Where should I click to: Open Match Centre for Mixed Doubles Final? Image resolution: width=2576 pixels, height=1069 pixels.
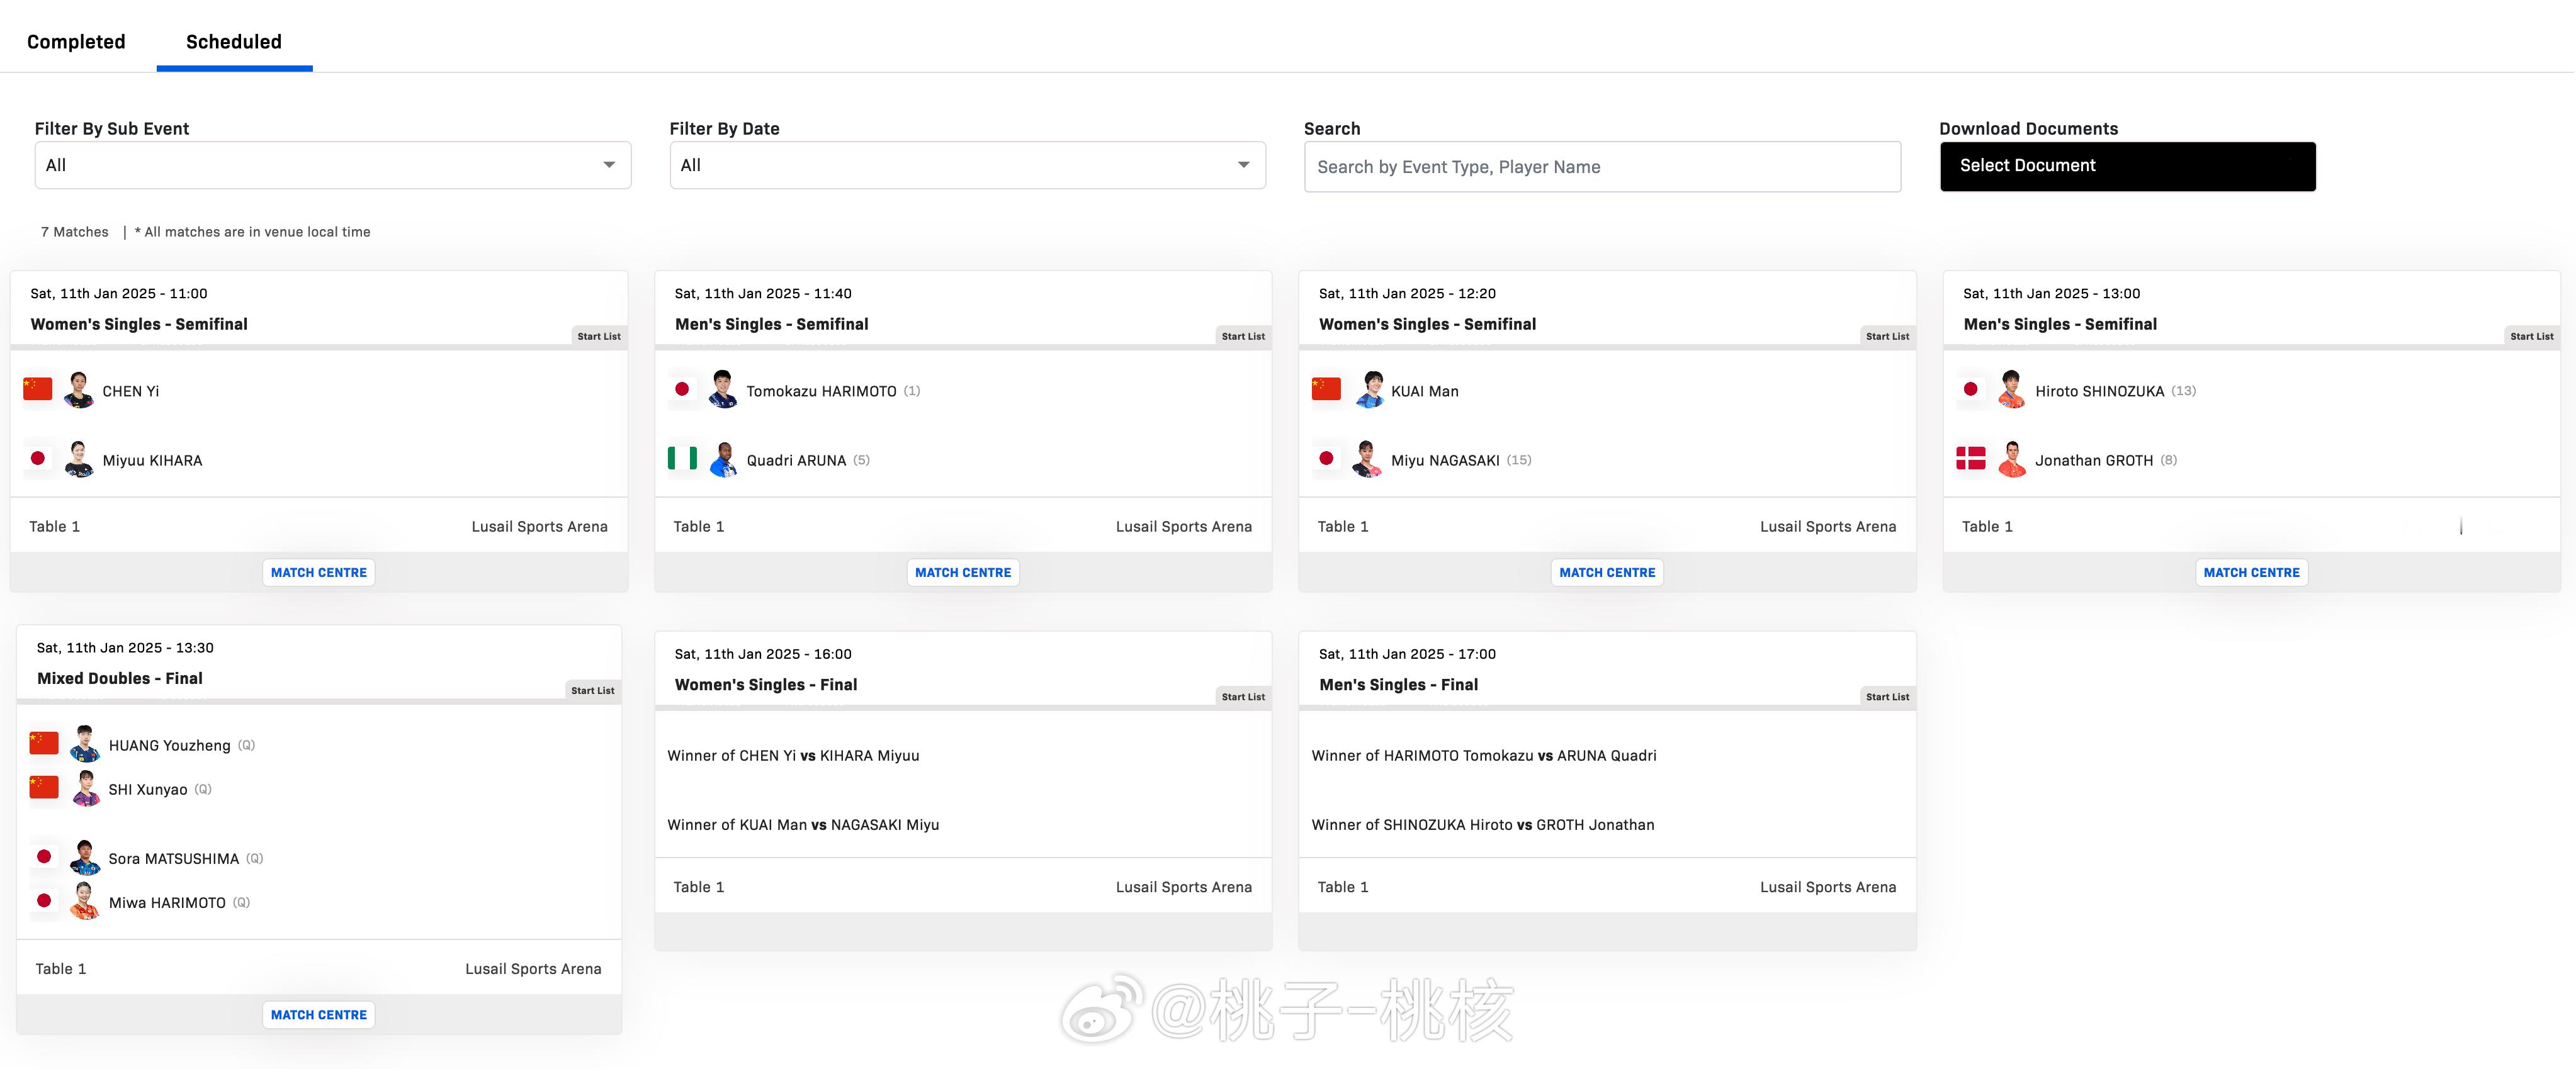318,1014
